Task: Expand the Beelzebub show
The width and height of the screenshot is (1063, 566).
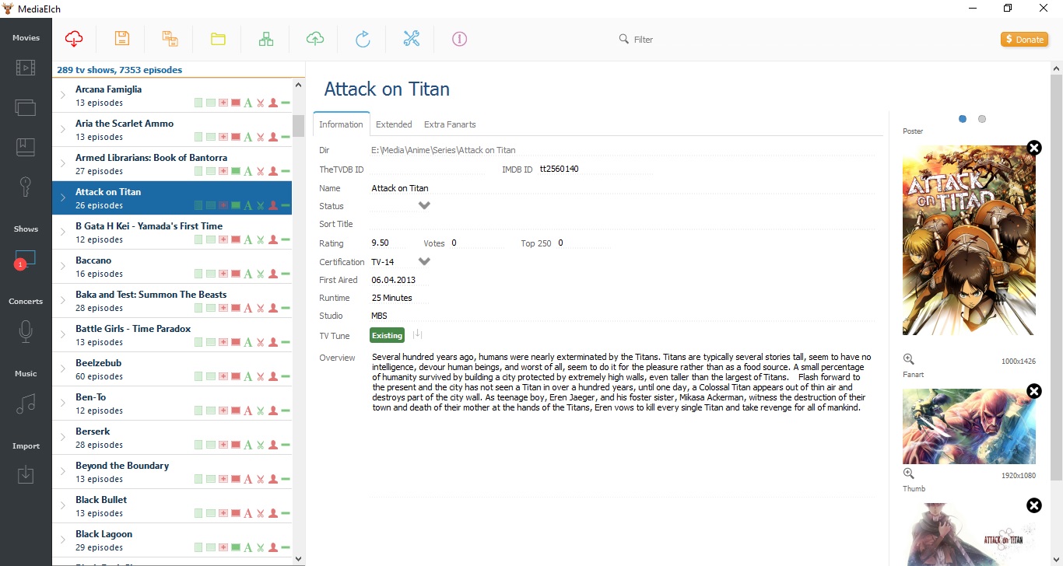Action: 63,369
